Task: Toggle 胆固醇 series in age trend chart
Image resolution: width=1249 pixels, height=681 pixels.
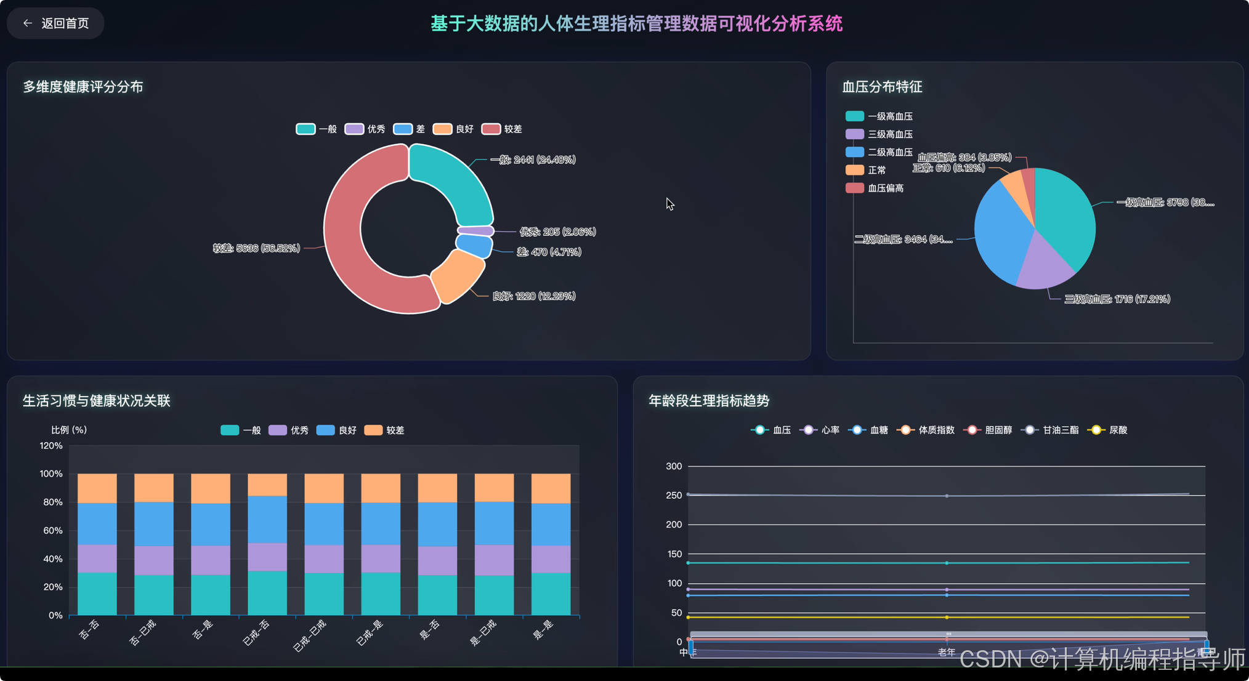Action: click(x=987, y=430)
